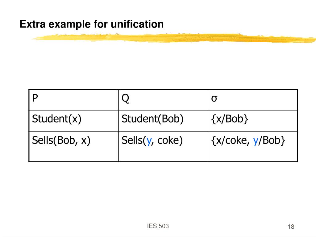Select the P column header cell
The image size is (316, 237).
(x=74, y=100)
